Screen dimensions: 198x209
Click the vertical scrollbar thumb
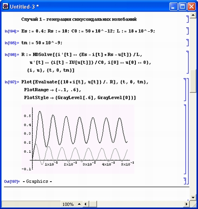click(x=193, y=81)
